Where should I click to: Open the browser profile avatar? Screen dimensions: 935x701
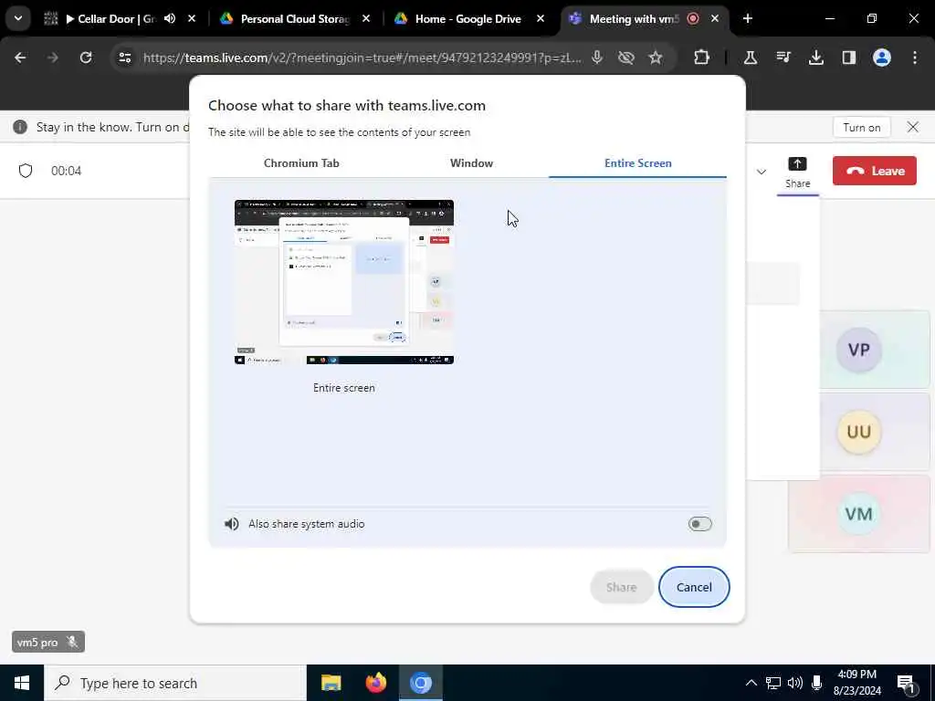coord(881,58)
